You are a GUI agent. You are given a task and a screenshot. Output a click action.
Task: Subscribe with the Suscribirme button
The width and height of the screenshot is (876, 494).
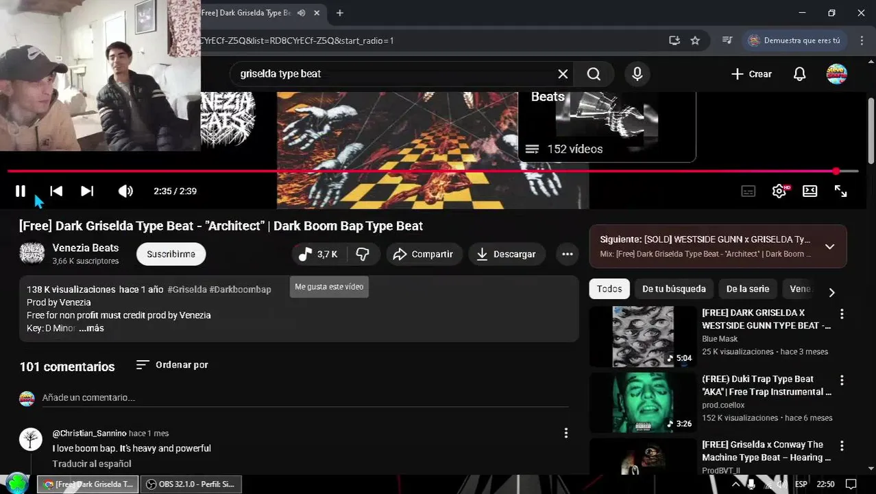[171, 255]
